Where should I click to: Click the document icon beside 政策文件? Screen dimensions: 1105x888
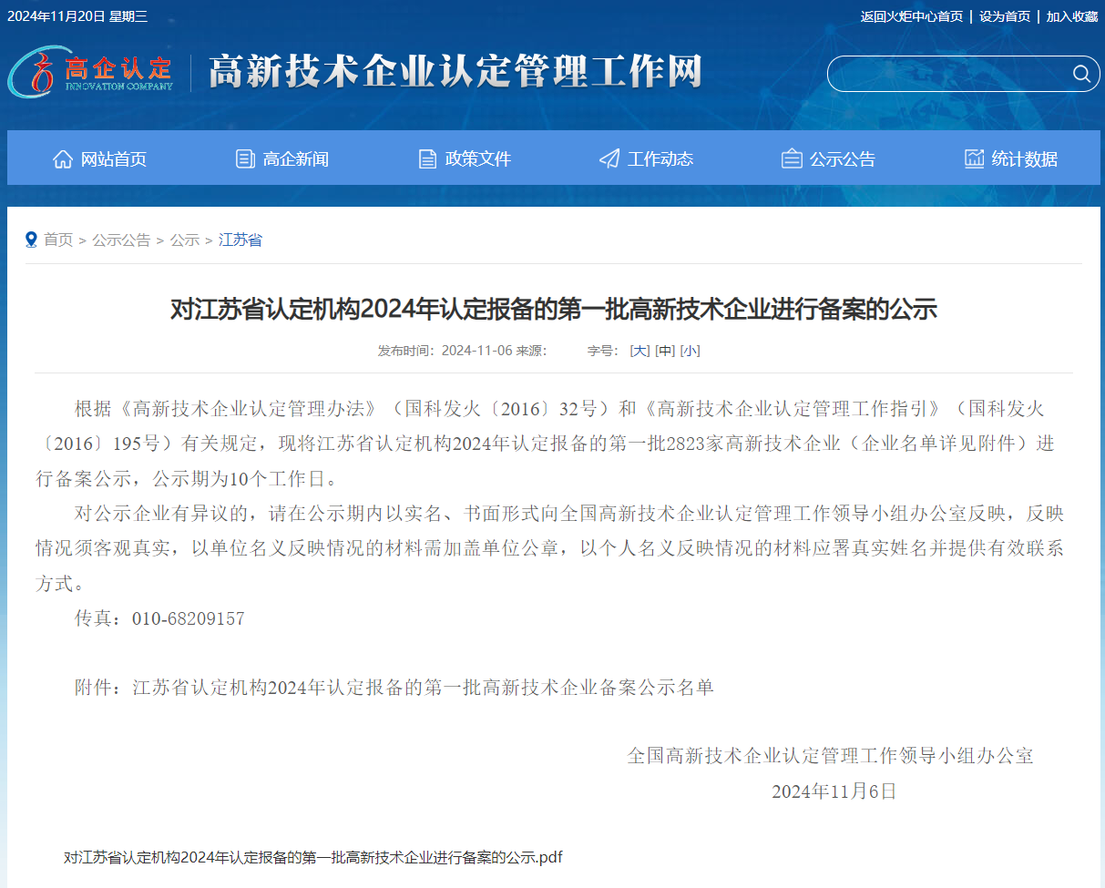pos(427,159)
